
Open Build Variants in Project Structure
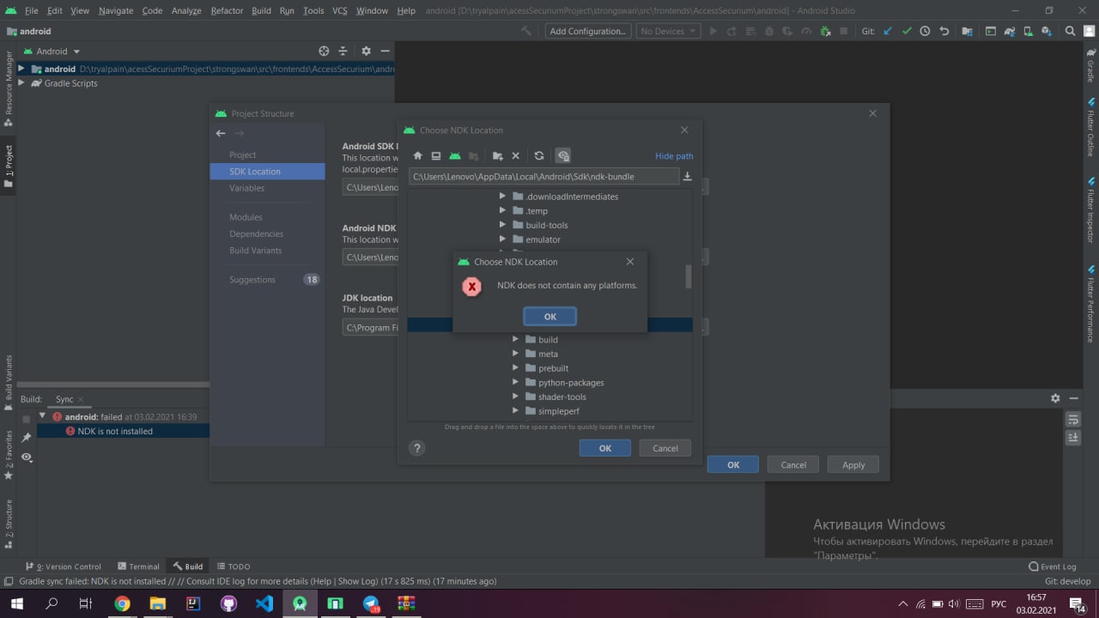coord(255,251)
